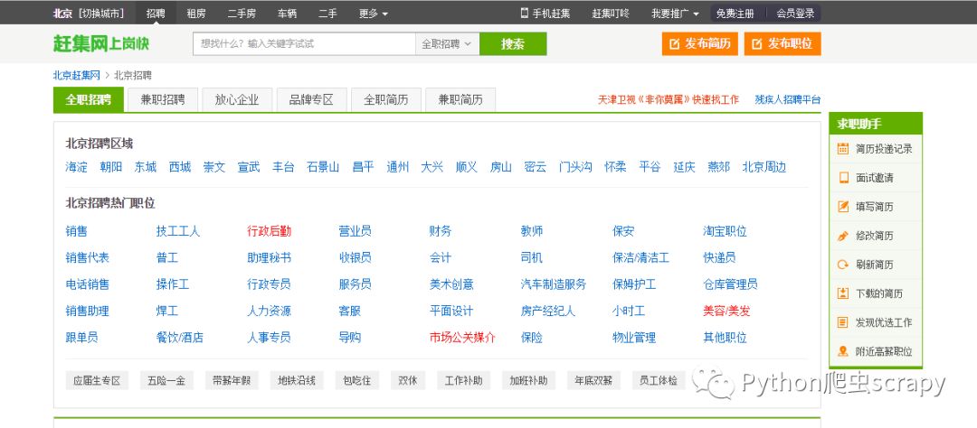977x428 pixels.
Task: Open the red 行政后勤 job category
Action: [x=270, y=231]
